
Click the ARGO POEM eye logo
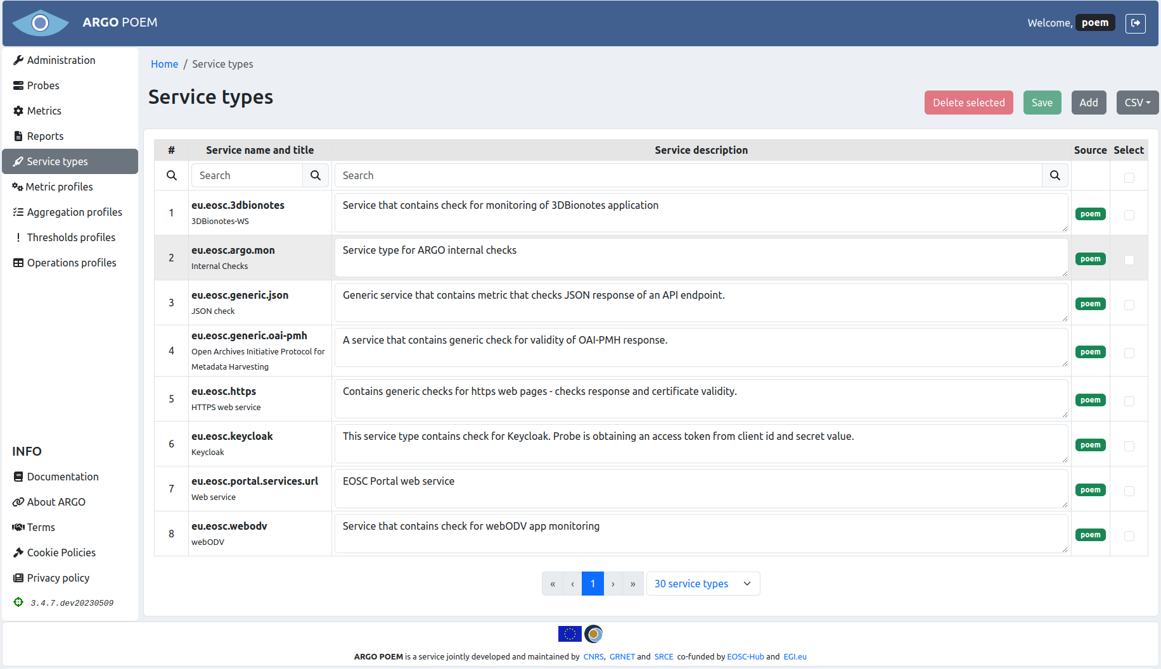pyautogui.click(x=41, y=23)
